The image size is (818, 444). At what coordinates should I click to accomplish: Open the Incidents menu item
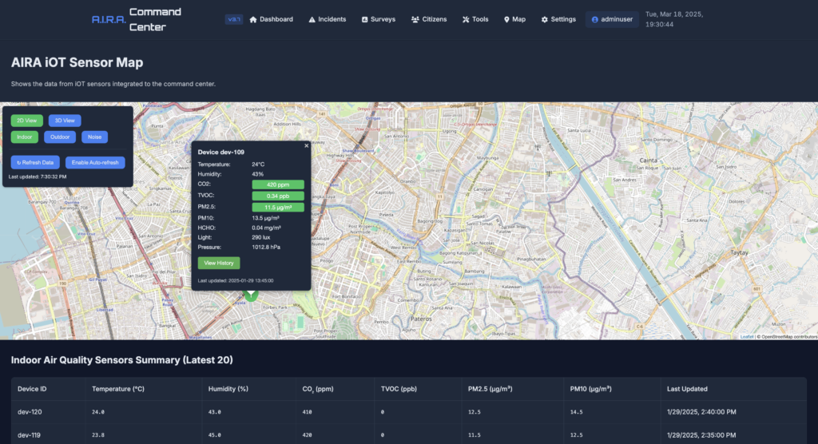tap(327, 19)
